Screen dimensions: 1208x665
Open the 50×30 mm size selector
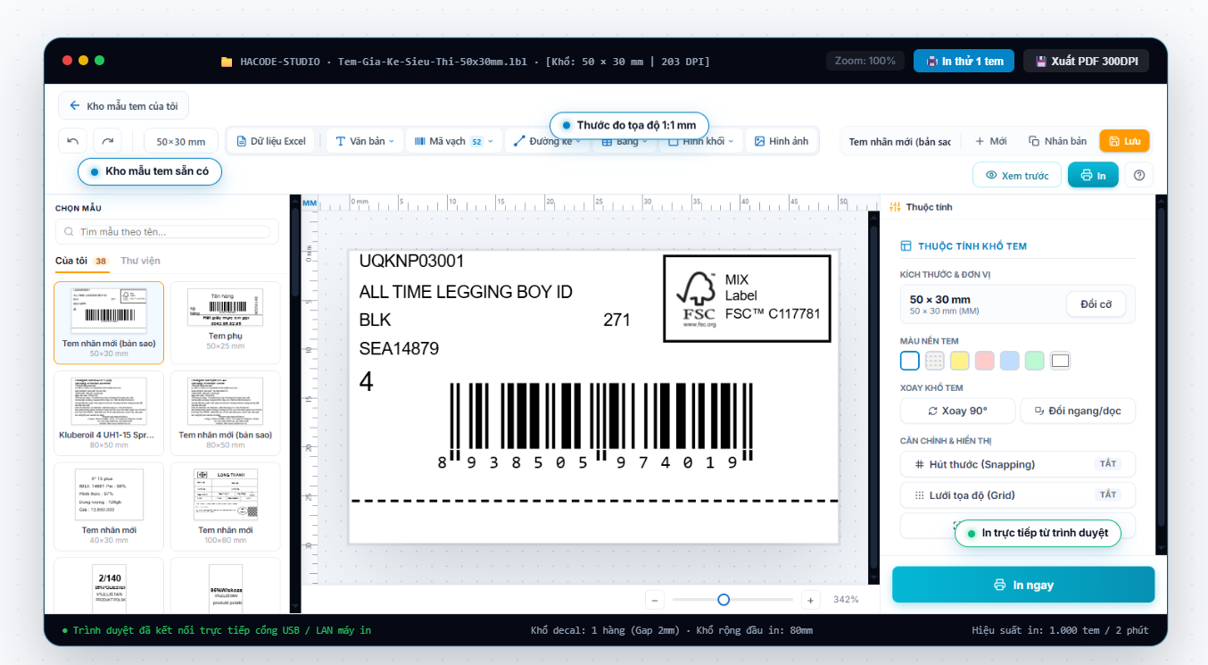point(181,141)
